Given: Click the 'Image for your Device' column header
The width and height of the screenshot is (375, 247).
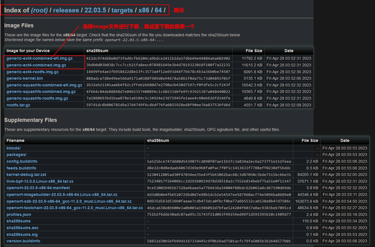Looking at the screenshot, I should (x=28, y=51).
